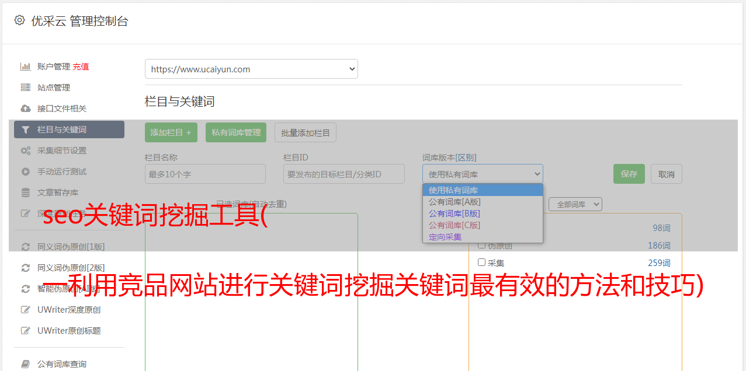Focus the 栏目ID input field

pos(343,174)
